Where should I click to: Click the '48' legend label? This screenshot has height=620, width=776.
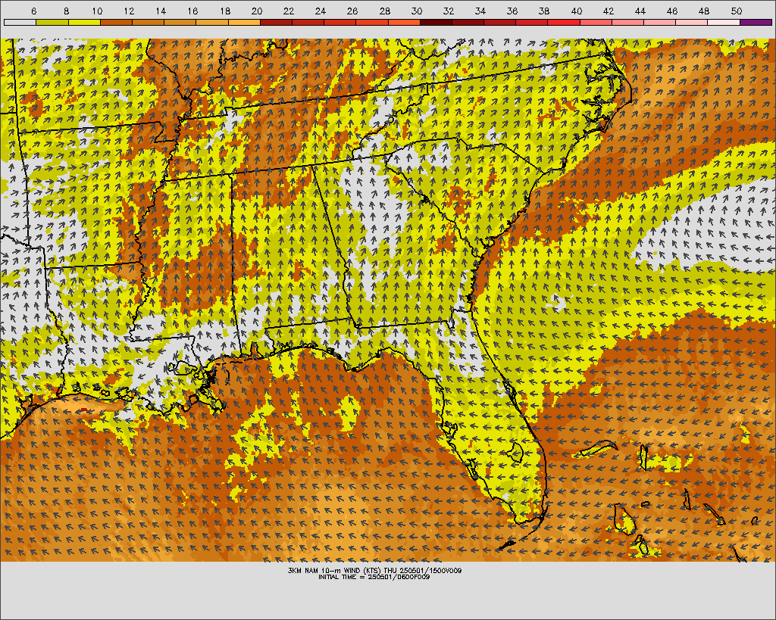pyautogui.click(x=704, y=11)
